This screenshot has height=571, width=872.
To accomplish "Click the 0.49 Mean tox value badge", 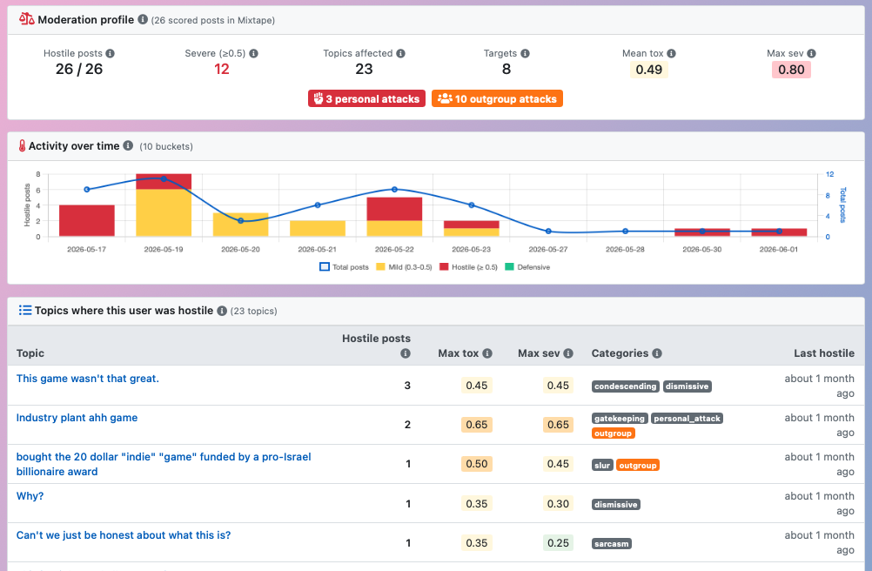I will (648, 70).
